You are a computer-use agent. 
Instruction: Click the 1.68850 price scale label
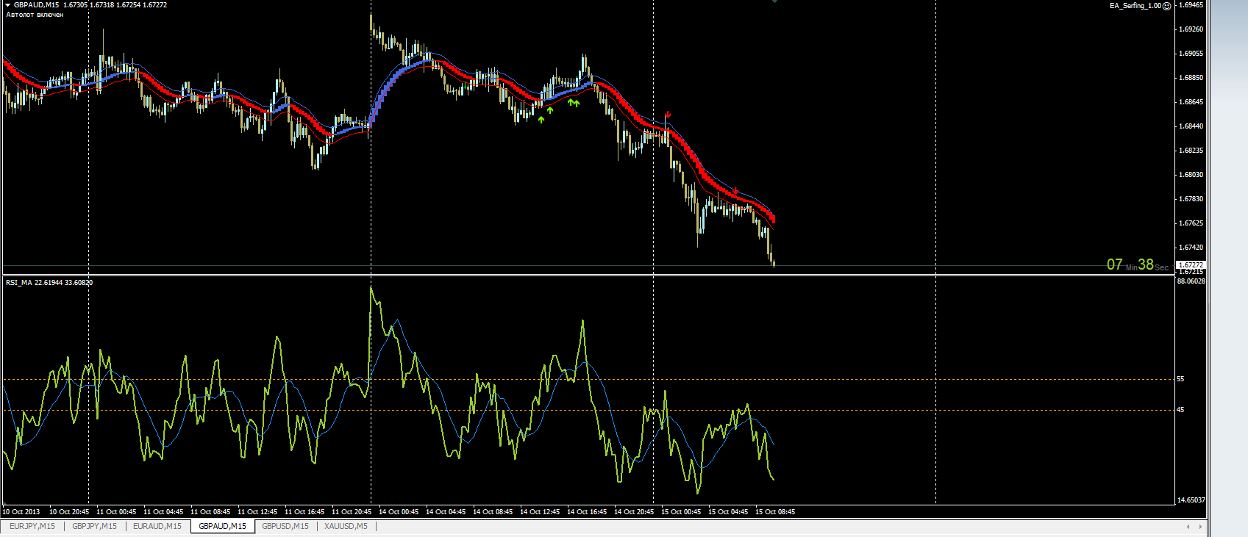(1191, 78)
